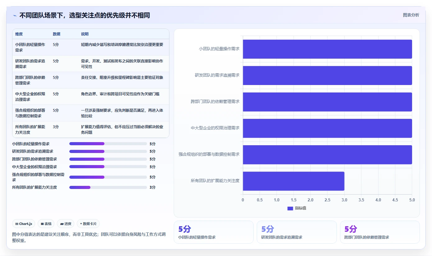The height and width of the screenshot is (256, 432).
Task: Click the chart axis label 所有团队的扩展能力关注度
Action: (215, 181)
